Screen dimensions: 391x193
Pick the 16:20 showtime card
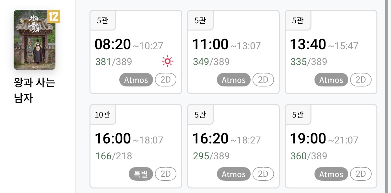click(x=210, y=139)
